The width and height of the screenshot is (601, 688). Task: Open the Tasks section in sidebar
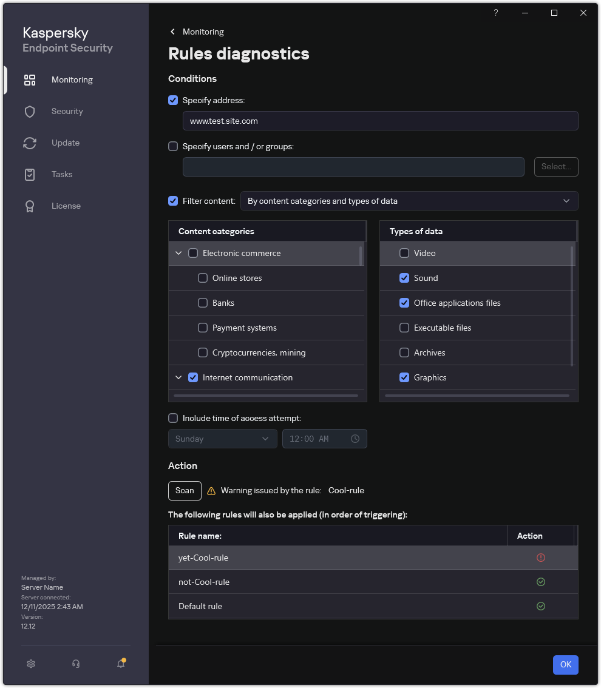pyautogui.click(x=62, y=174)
